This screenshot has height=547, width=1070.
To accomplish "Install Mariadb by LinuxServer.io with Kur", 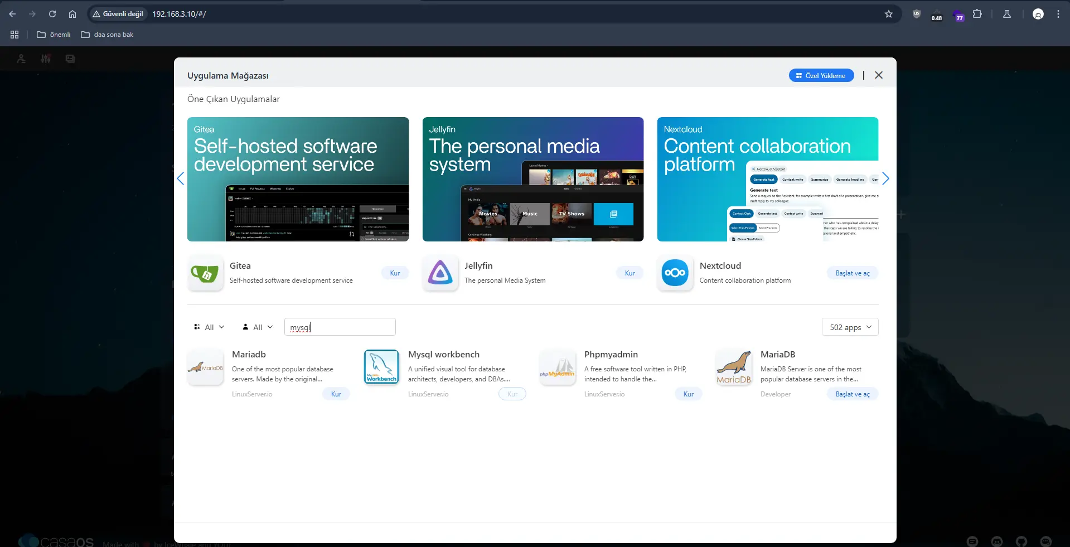I will pyautogui.click(x=336, y=394).
